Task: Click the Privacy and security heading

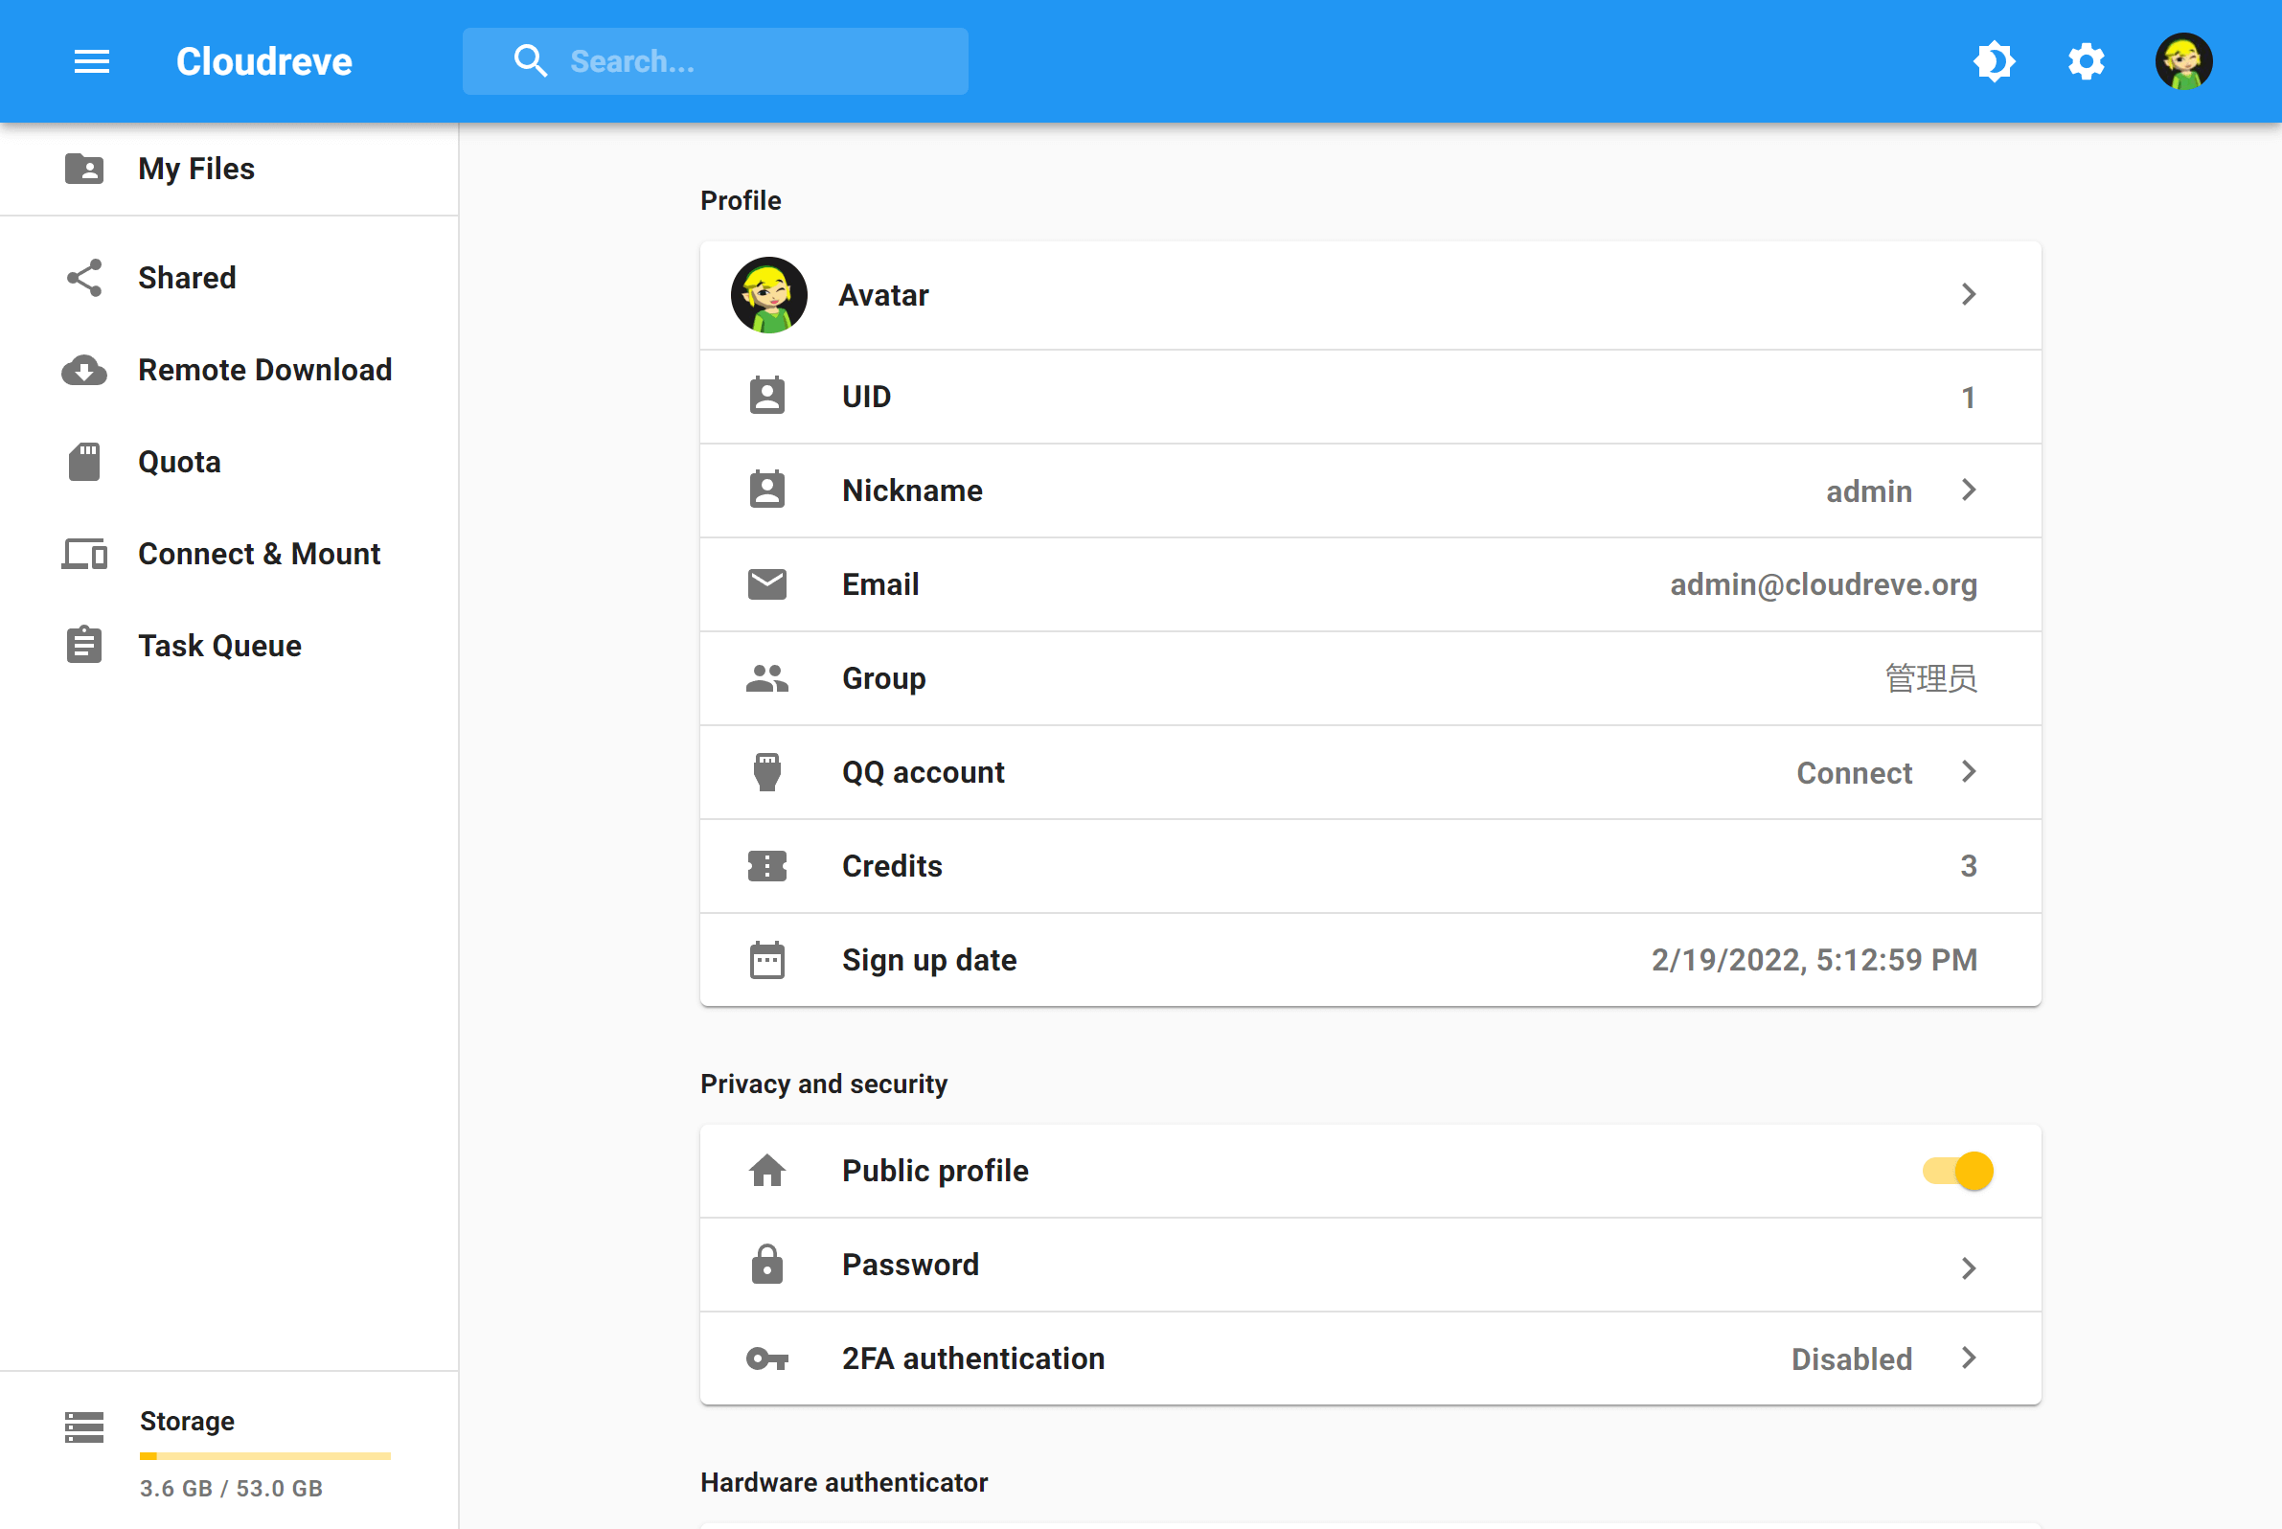Action: tap(824, 1084)
